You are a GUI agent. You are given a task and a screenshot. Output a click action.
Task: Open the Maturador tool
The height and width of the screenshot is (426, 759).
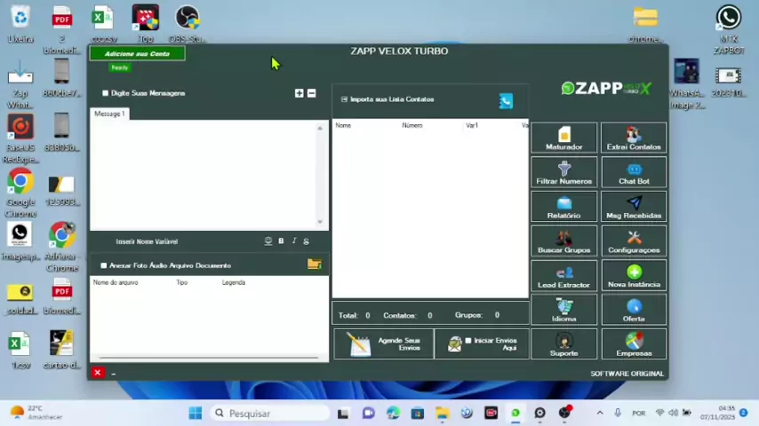pyautogui.click(x=563, y=138)
